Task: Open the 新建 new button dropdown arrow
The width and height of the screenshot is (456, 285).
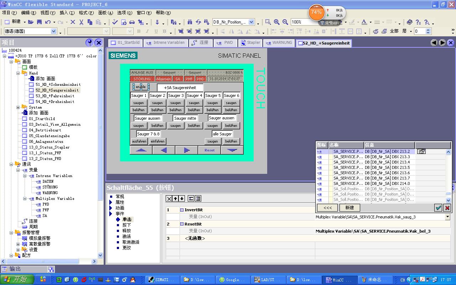Action: [x=24, y=22]
